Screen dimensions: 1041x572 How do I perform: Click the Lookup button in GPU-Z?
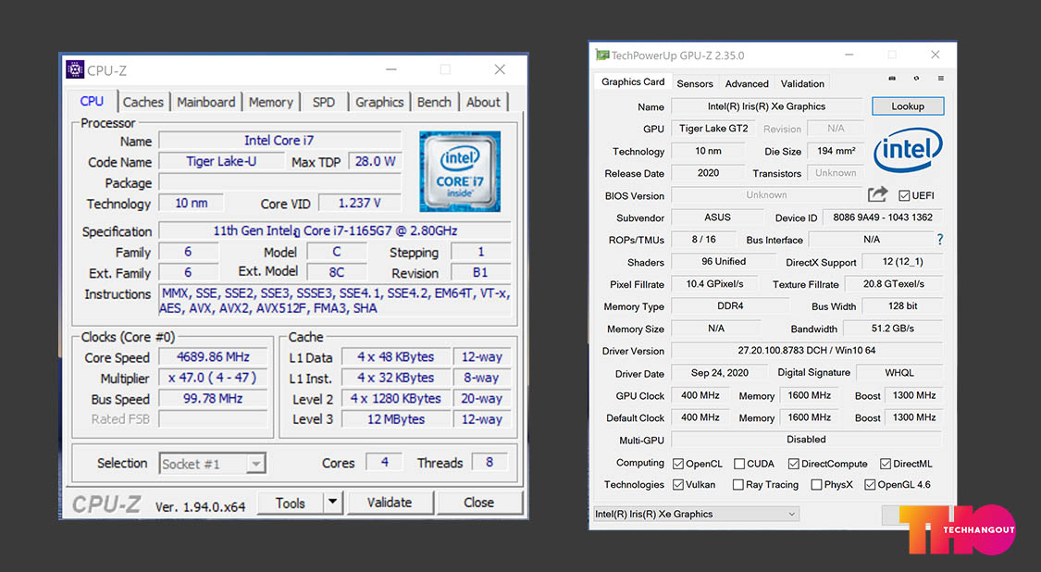pyautogui.click(x=908, y=106)
